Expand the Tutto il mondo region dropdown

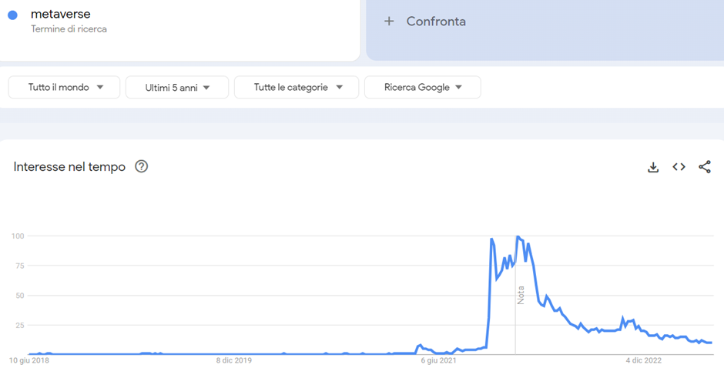(x=65, y=87)
